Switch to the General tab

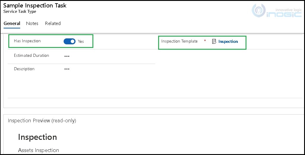click(12, 24)
